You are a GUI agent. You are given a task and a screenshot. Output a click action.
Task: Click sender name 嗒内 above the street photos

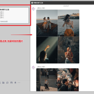coord(44,67)
